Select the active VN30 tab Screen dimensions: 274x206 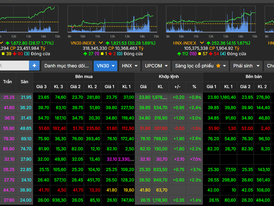click(105, 66)
